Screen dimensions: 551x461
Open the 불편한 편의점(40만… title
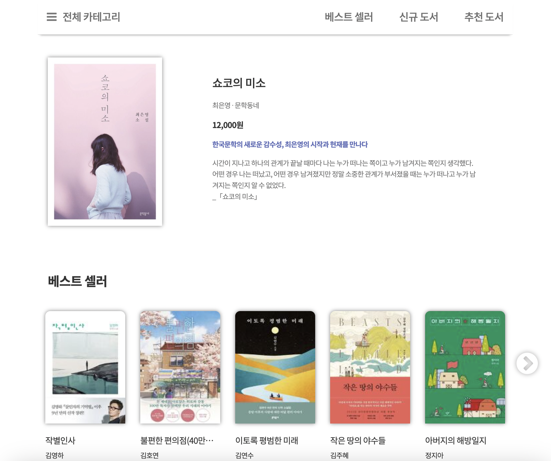tap(177, 440)
